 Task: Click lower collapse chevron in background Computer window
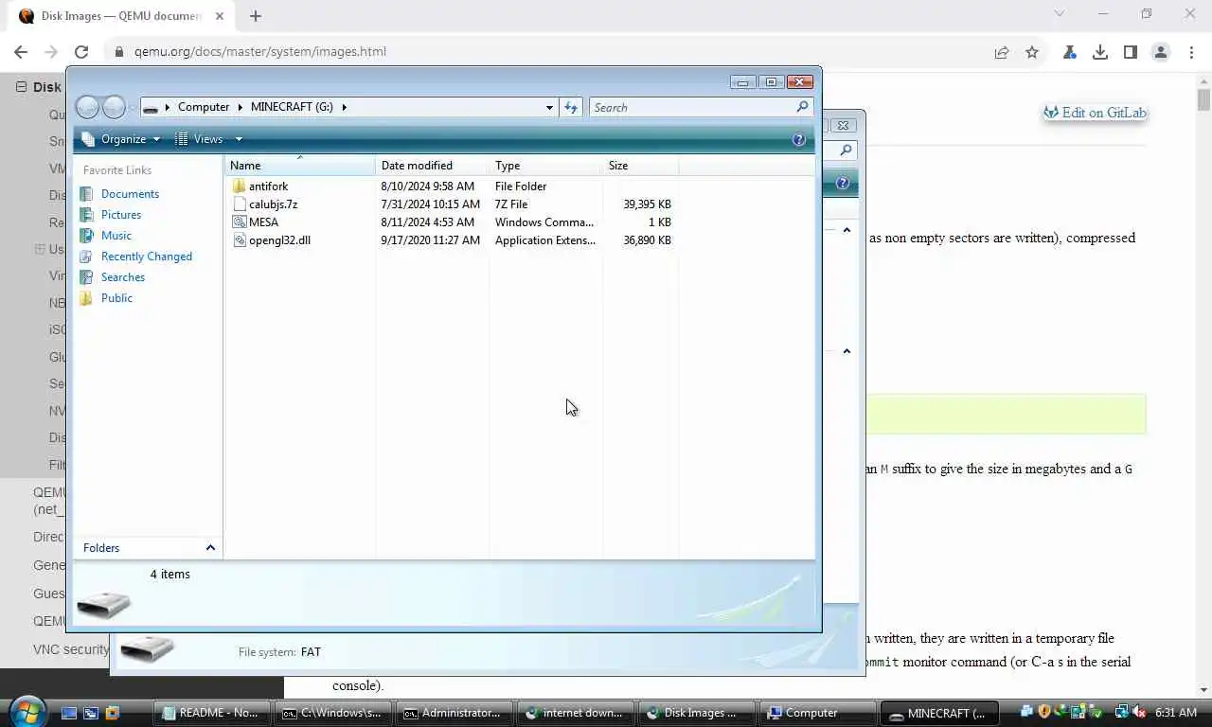(x=847, y=351)
